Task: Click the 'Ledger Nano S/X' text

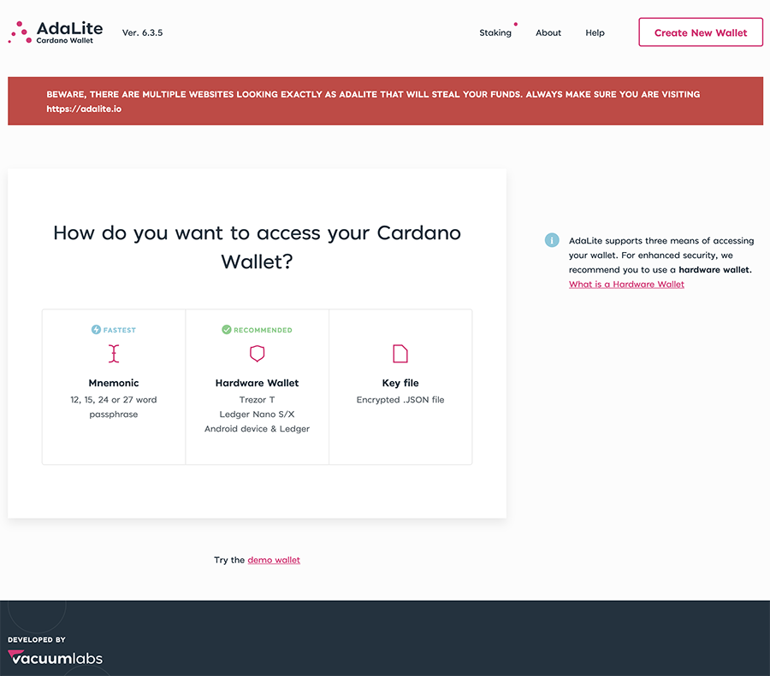Action: [x=257, y=414]
